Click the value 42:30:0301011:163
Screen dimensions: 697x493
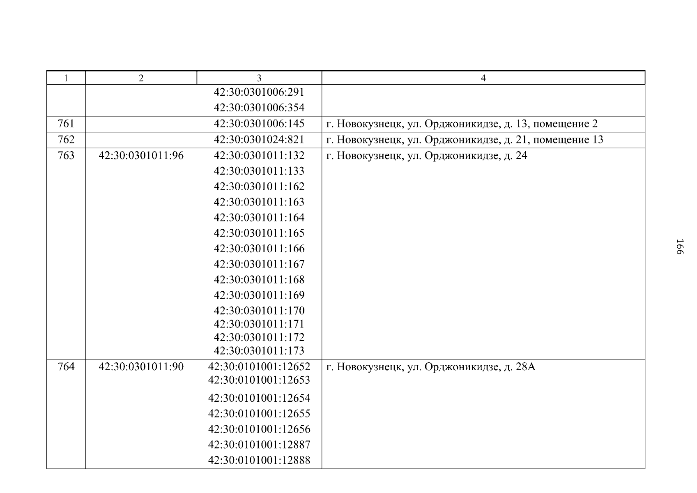(259, 202)
